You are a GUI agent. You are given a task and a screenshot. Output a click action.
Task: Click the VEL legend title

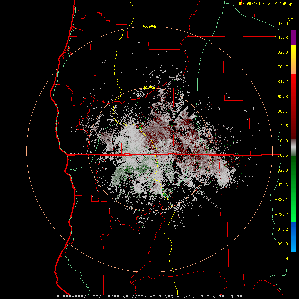pos(292,20)
